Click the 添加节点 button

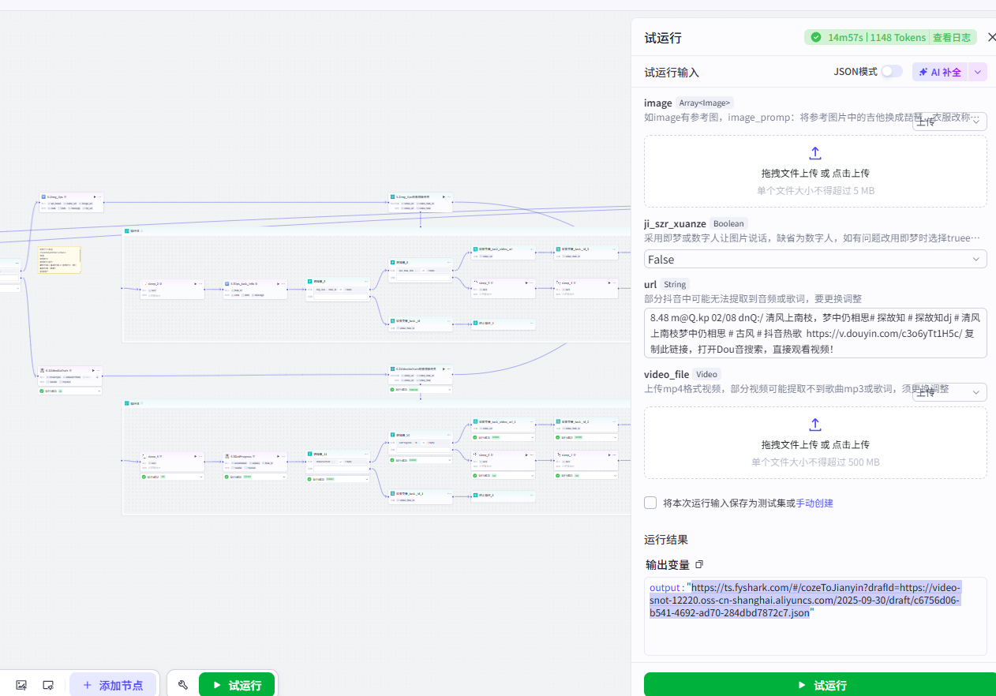112,685
